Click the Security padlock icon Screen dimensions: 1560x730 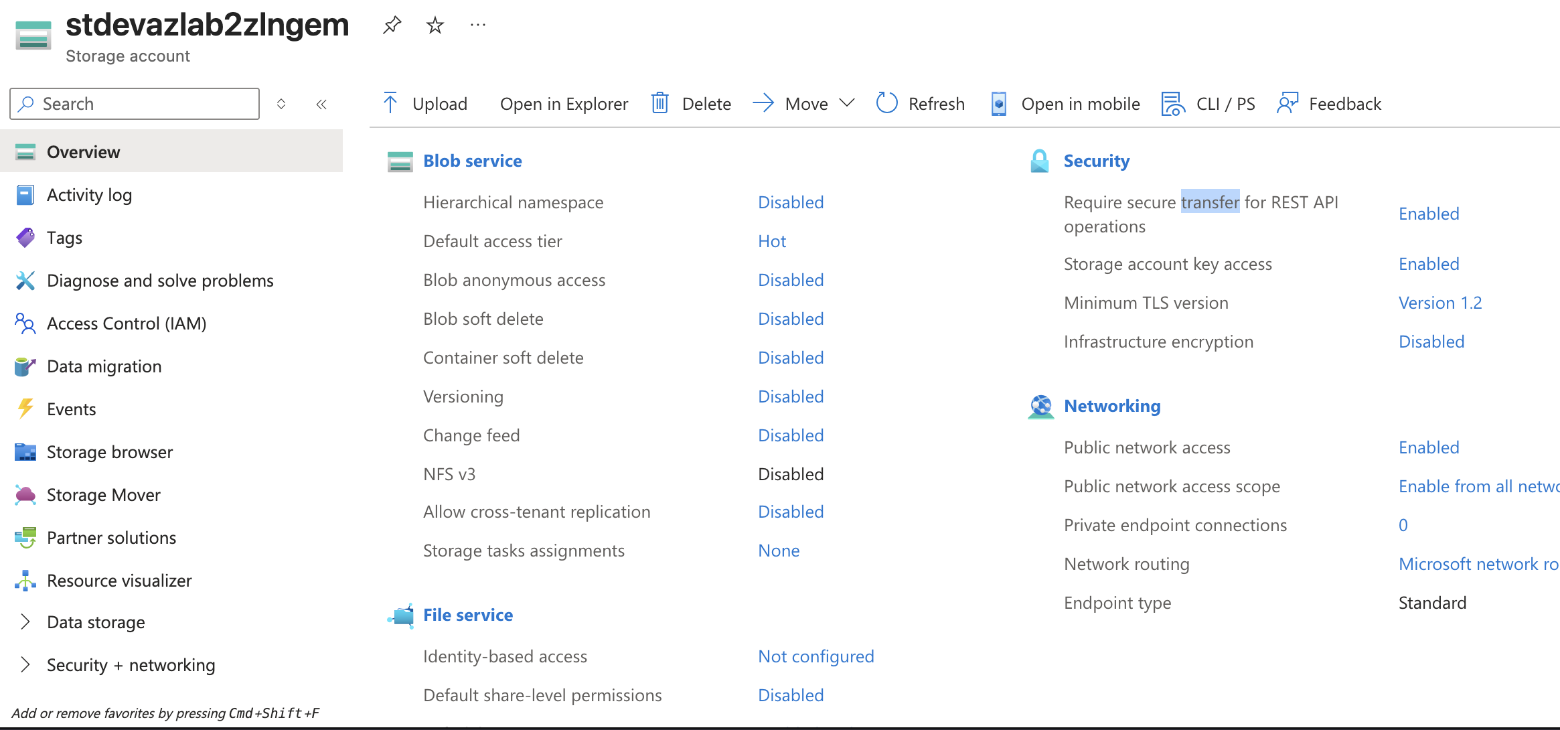1040,161
